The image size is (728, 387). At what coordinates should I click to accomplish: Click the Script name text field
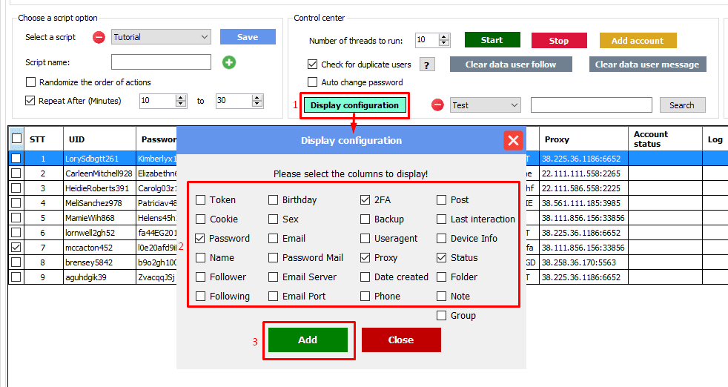coord(161,62)
